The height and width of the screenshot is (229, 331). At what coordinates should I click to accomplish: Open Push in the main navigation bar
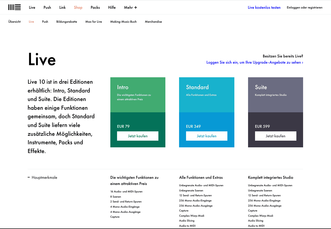(47, 7)
